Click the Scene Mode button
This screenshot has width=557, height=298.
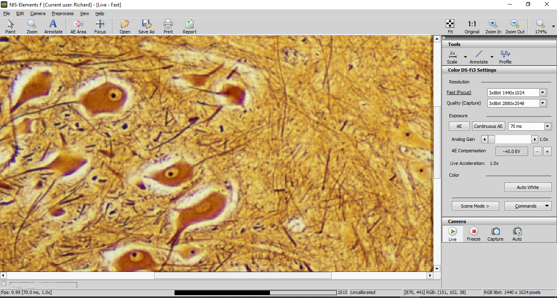[x=474, y=206]
